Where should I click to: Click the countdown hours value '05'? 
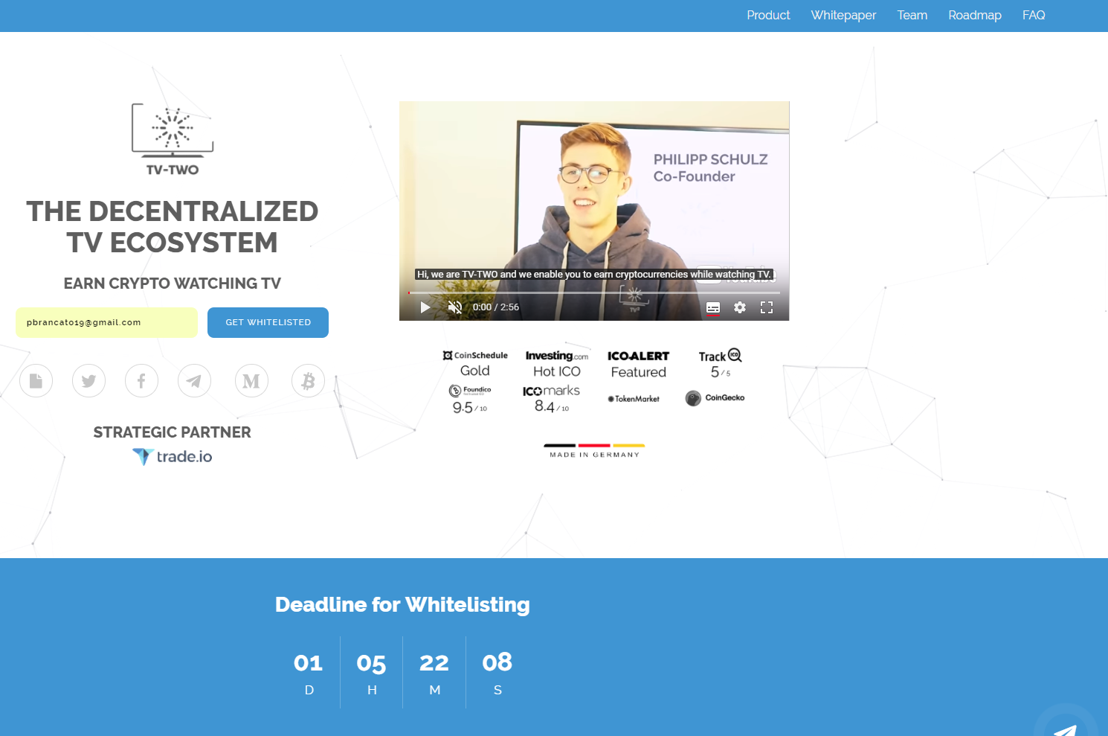pyautogui.click(x=372, y=662)
